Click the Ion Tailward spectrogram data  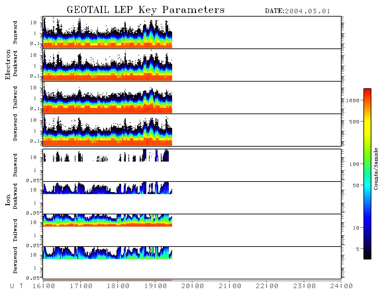coord(108,220)
